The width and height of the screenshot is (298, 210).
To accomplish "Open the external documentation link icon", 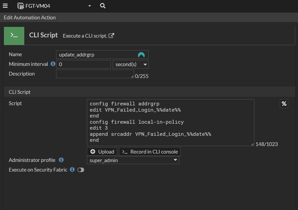I will pyautogui.click(x=111, y=36).
